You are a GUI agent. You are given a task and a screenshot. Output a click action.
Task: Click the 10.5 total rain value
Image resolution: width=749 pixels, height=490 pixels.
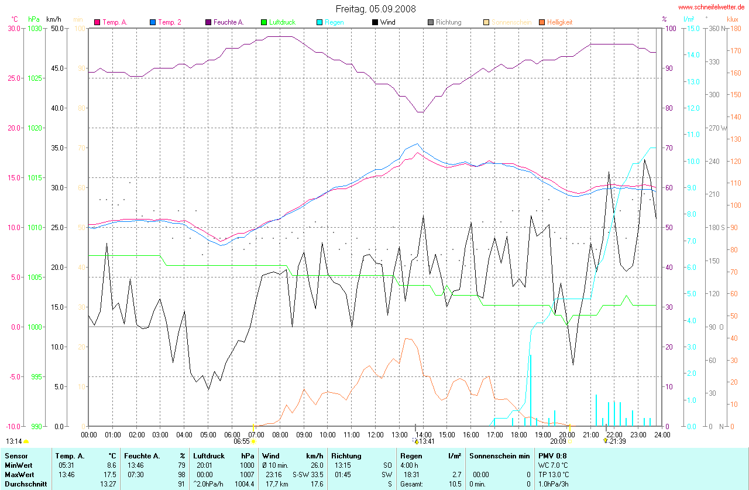455,484
